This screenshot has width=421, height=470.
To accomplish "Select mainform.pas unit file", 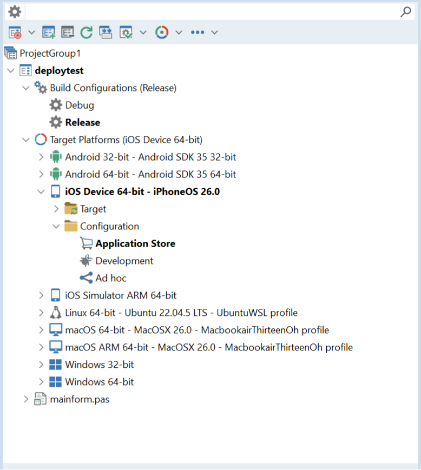I will tap(80, 400).
